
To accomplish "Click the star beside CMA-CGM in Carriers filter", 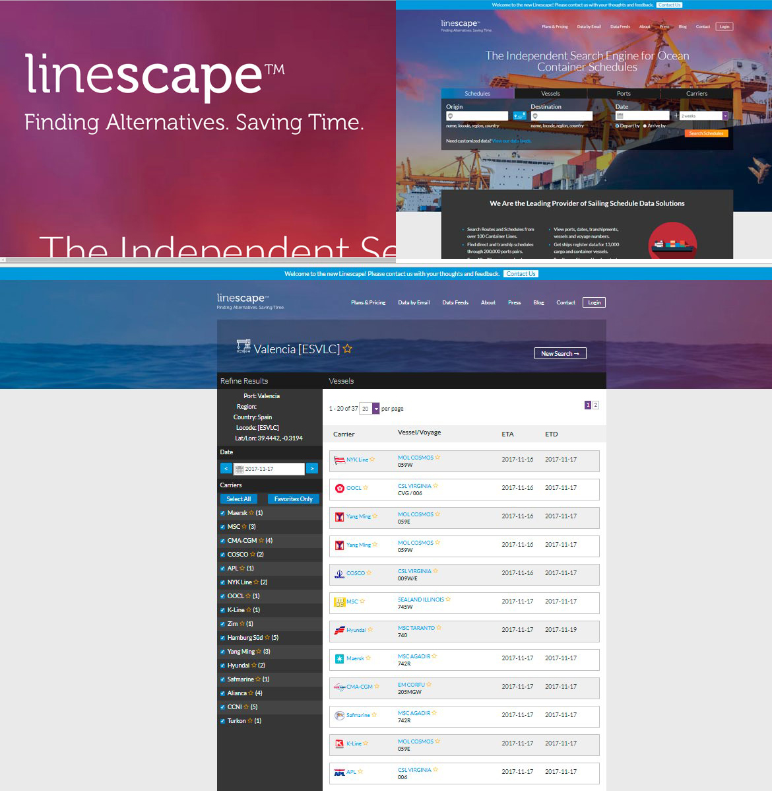I will point(261,540).
